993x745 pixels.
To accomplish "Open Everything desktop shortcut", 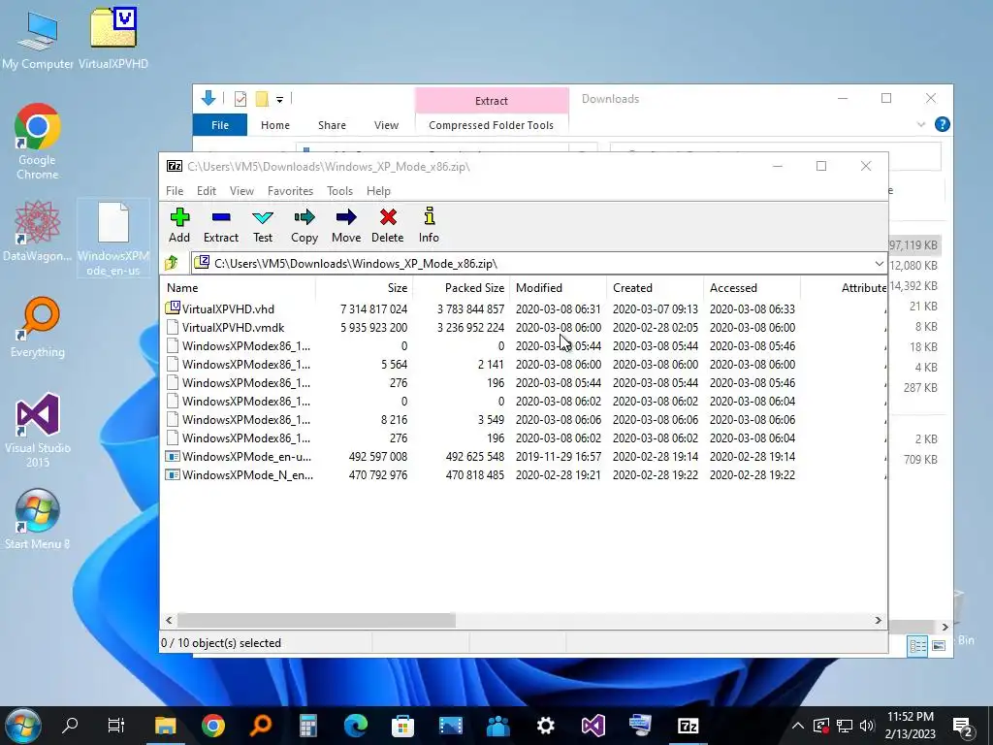I will 38,328.
